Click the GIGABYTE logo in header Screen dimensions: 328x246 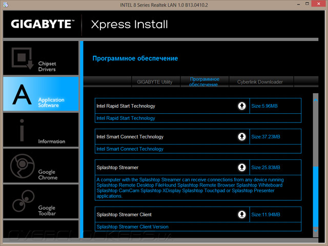coord(43,24)
